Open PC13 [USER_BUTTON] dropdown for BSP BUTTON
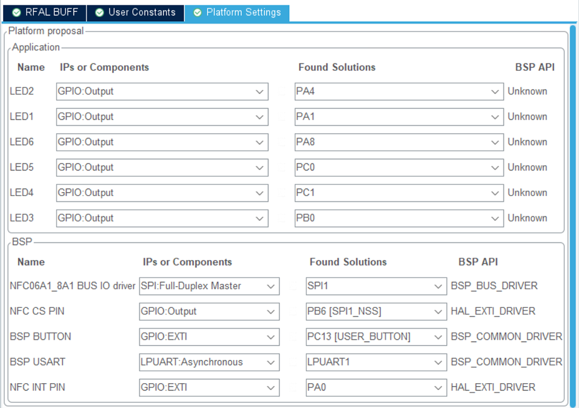 click(x=439, y=336)
